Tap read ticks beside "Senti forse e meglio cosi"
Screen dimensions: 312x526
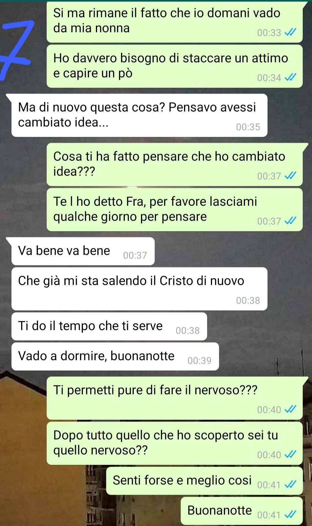click(x=290, y=484)
